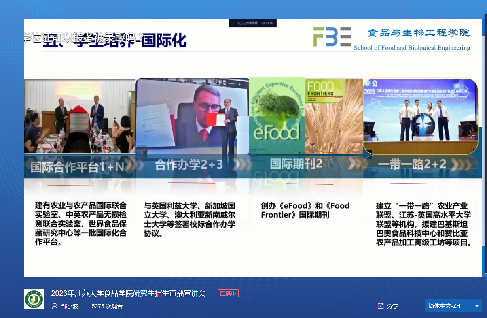Image resolution: width=487 pixels, height=318 pixels.
Task: Click the FBE logo on the slide
Action: click(x=332, y=37)
